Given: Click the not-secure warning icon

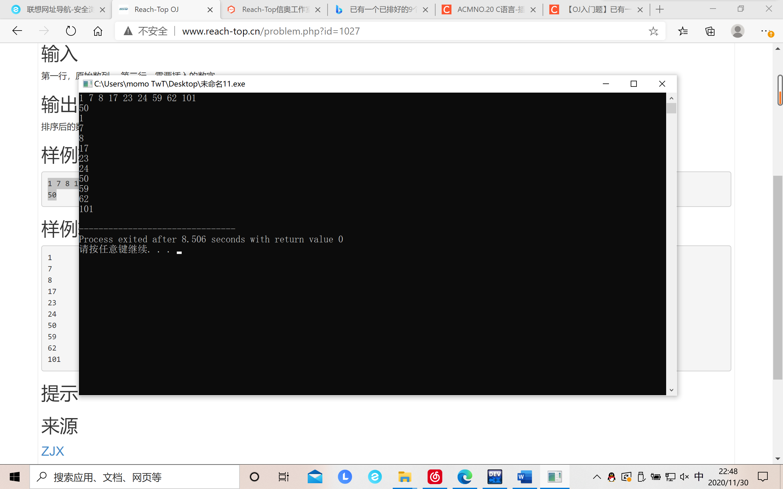Looking at the screenshot, I should 128,31.
